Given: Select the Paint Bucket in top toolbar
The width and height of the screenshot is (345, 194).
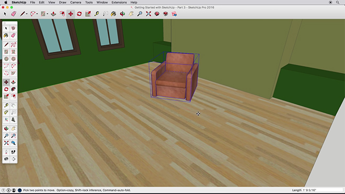Looking at the screenshot, I should click(x=113, y=14).
